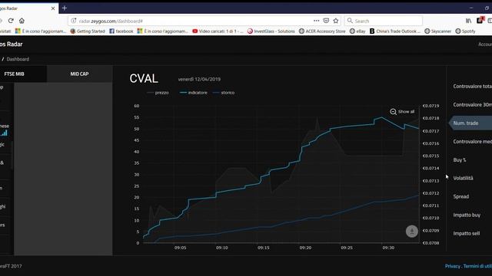The image size is (492, 276).
Task: Click the CVAL chart title
Action: (x=144, y=78)
